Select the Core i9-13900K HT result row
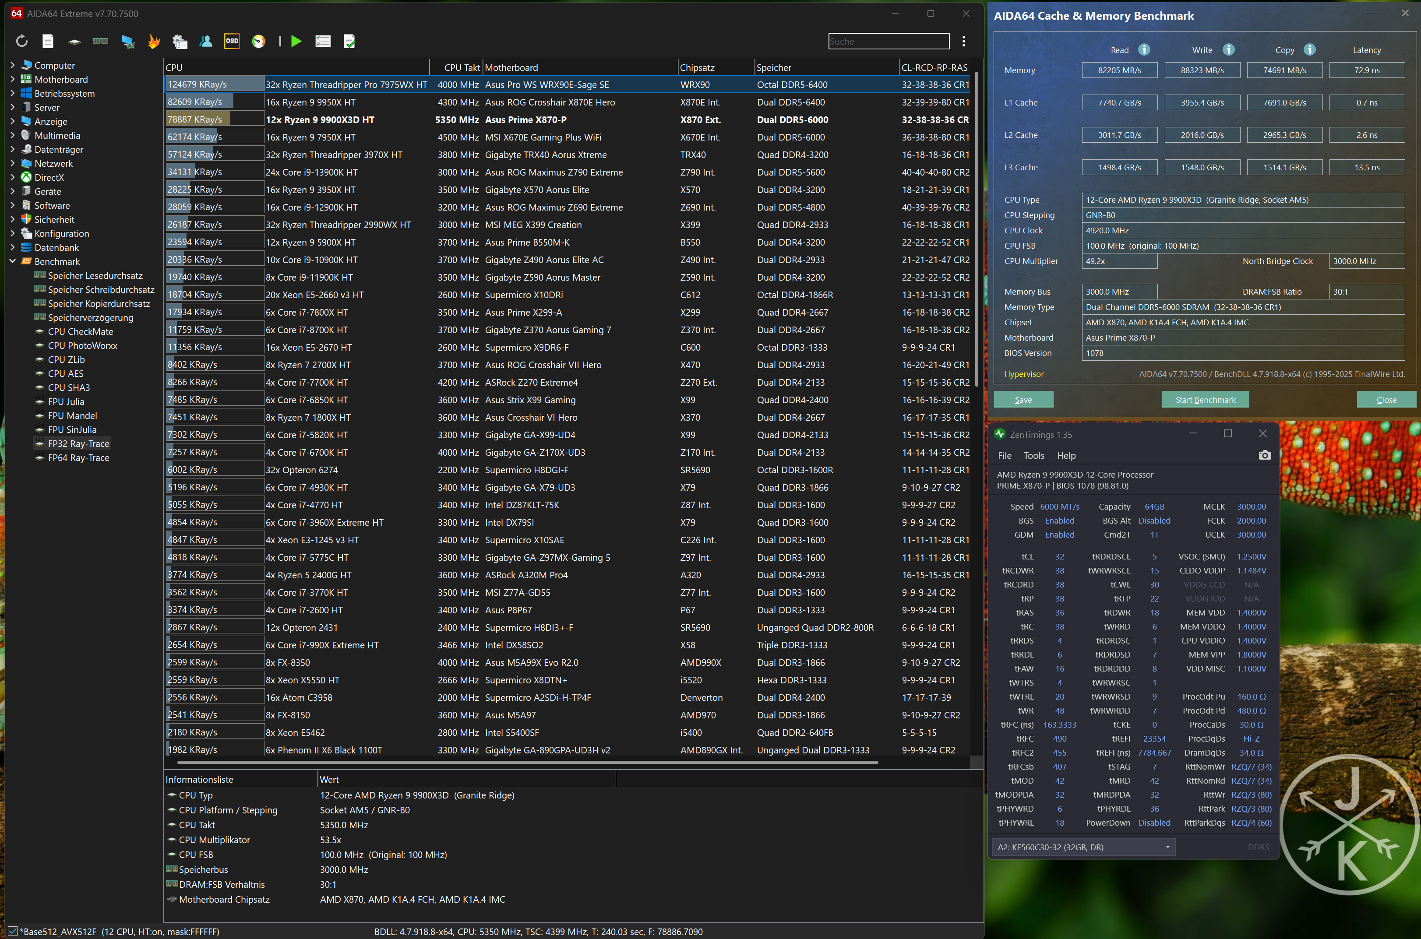 (x=568, y=172)
